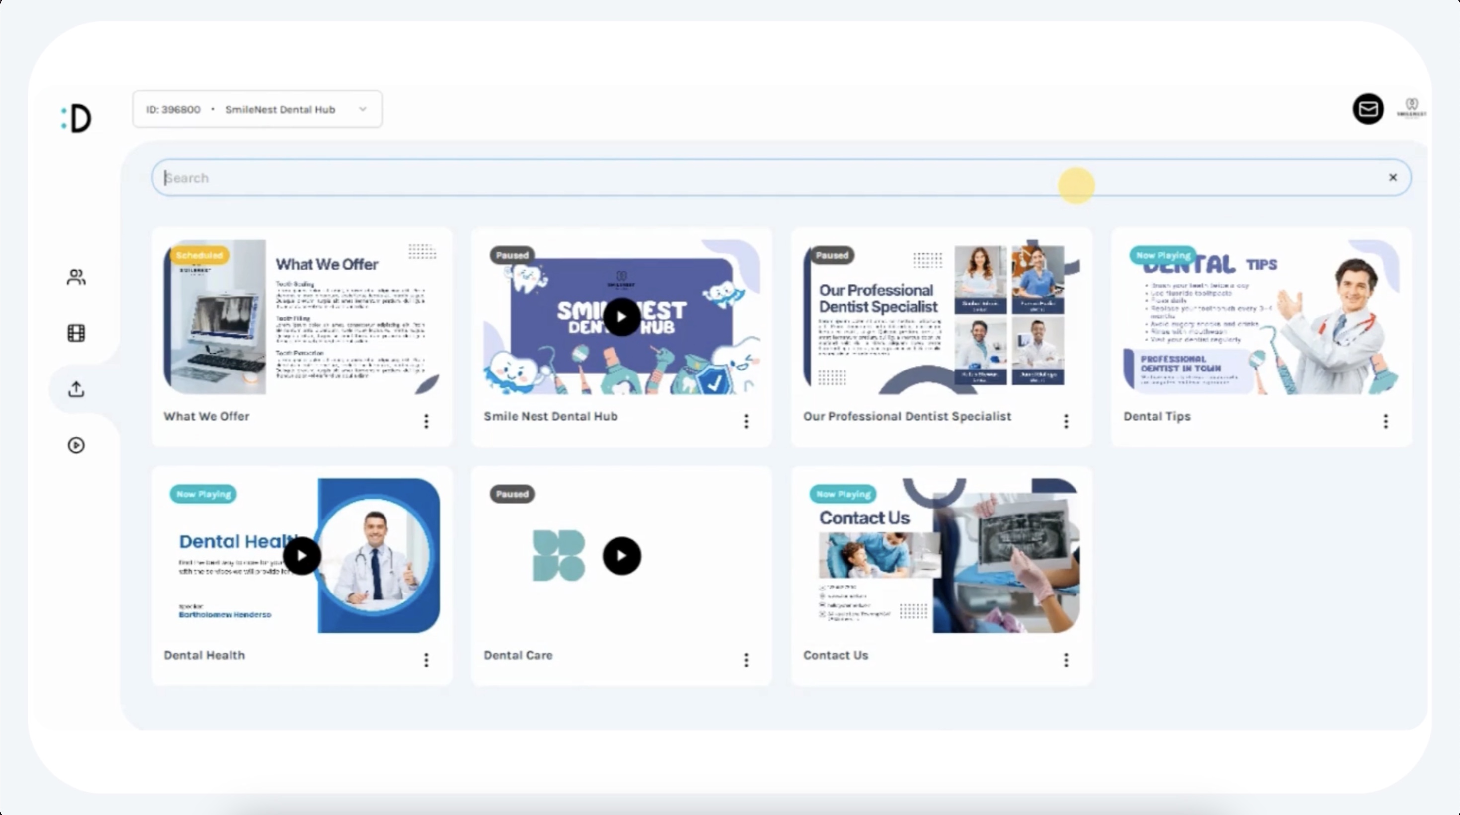1460x815 pixels.
Task: Click the D logo home icon
Action: [77, 119]
